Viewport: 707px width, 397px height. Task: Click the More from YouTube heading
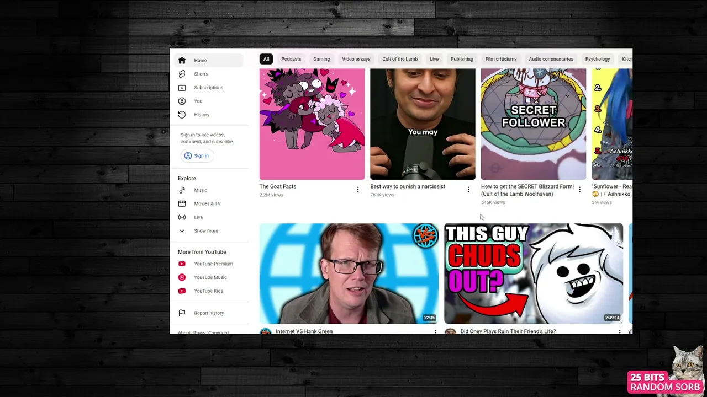click(x=202, y=252)
